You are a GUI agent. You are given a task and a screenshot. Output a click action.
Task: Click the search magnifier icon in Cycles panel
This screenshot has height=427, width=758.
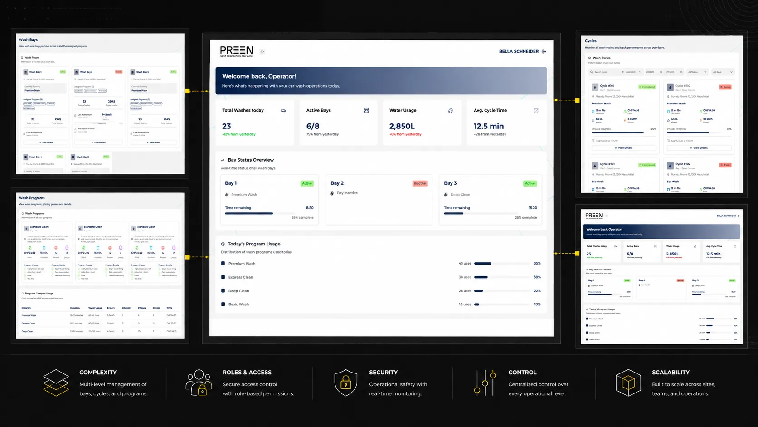pyautogui.click(x=592, y=72)
